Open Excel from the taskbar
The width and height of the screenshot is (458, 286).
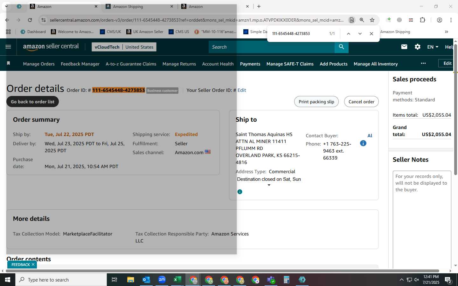tap(177, 280)
